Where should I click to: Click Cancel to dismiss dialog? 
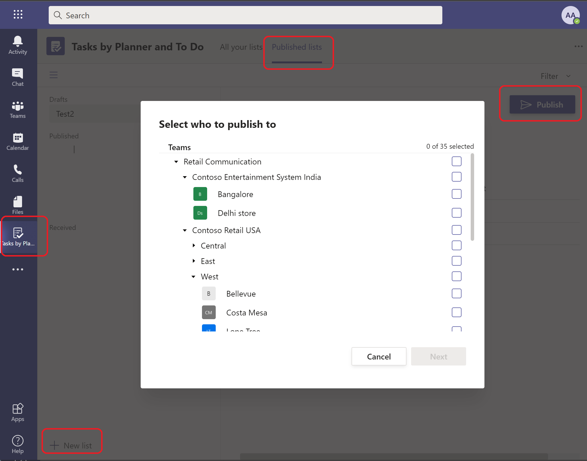point(379,356)
